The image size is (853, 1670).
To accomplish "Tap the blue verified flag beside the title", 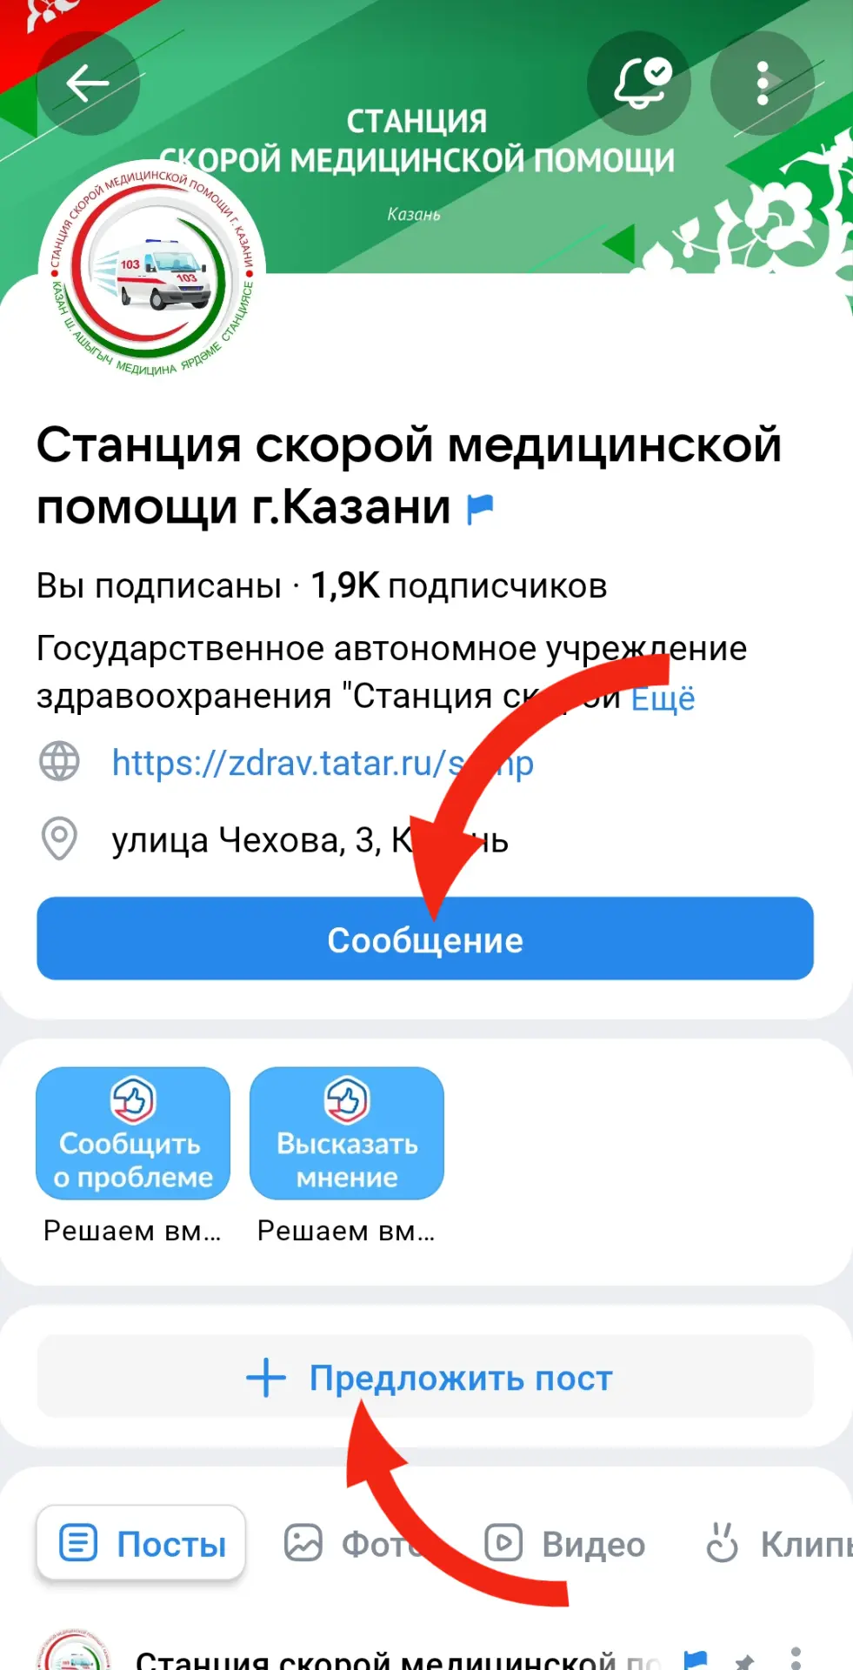I will (480, 509).
